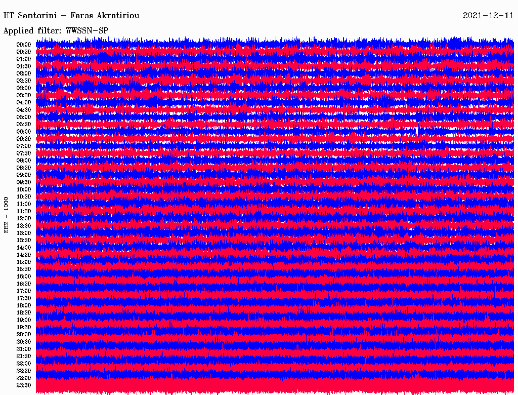This screenshot has width=518, height=395.
Task: Click the 00:00 time label
Action: (24, 45)
